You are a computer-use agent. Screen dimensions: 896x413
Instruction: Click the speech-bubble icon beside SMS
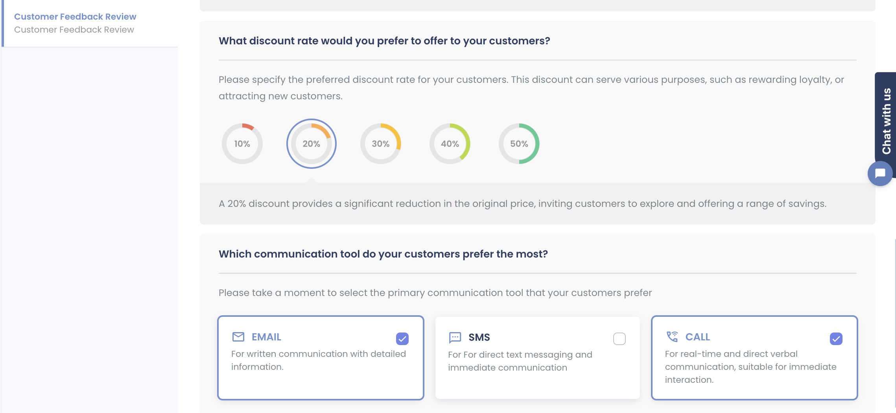click(455, 337)
